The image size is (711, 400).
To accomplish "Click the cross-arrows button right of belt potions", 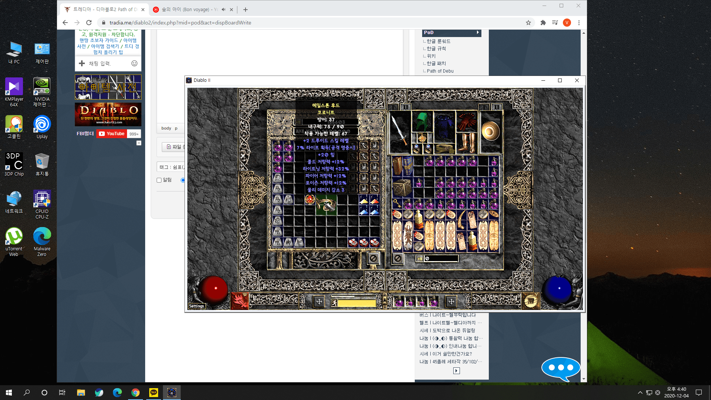I will point(451,302).
